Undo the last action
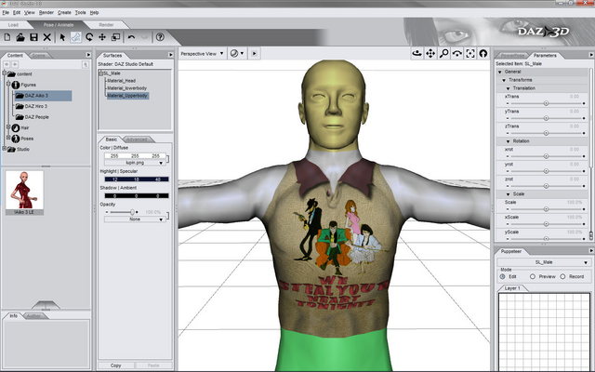595x372 pixels. [x=131, y=37]
